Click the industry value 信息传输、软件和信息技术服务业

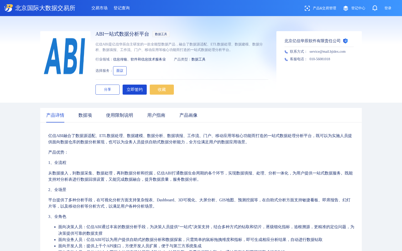[x=139, y=59]
